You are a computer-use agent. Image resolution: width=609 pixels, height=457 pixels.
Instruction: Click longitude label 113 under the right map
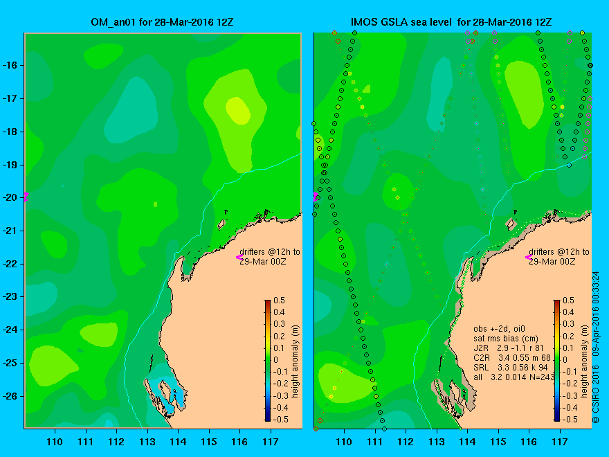[437, 442]
